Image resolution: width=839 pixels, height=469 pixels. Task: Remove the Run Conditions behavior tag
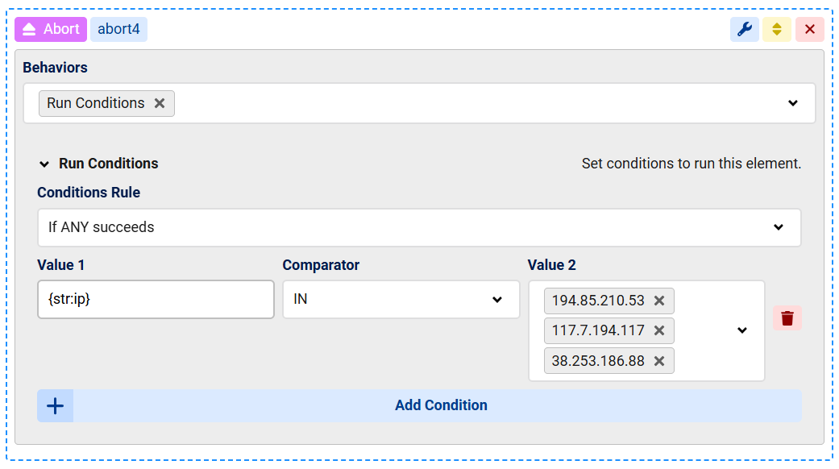point(160,103)
